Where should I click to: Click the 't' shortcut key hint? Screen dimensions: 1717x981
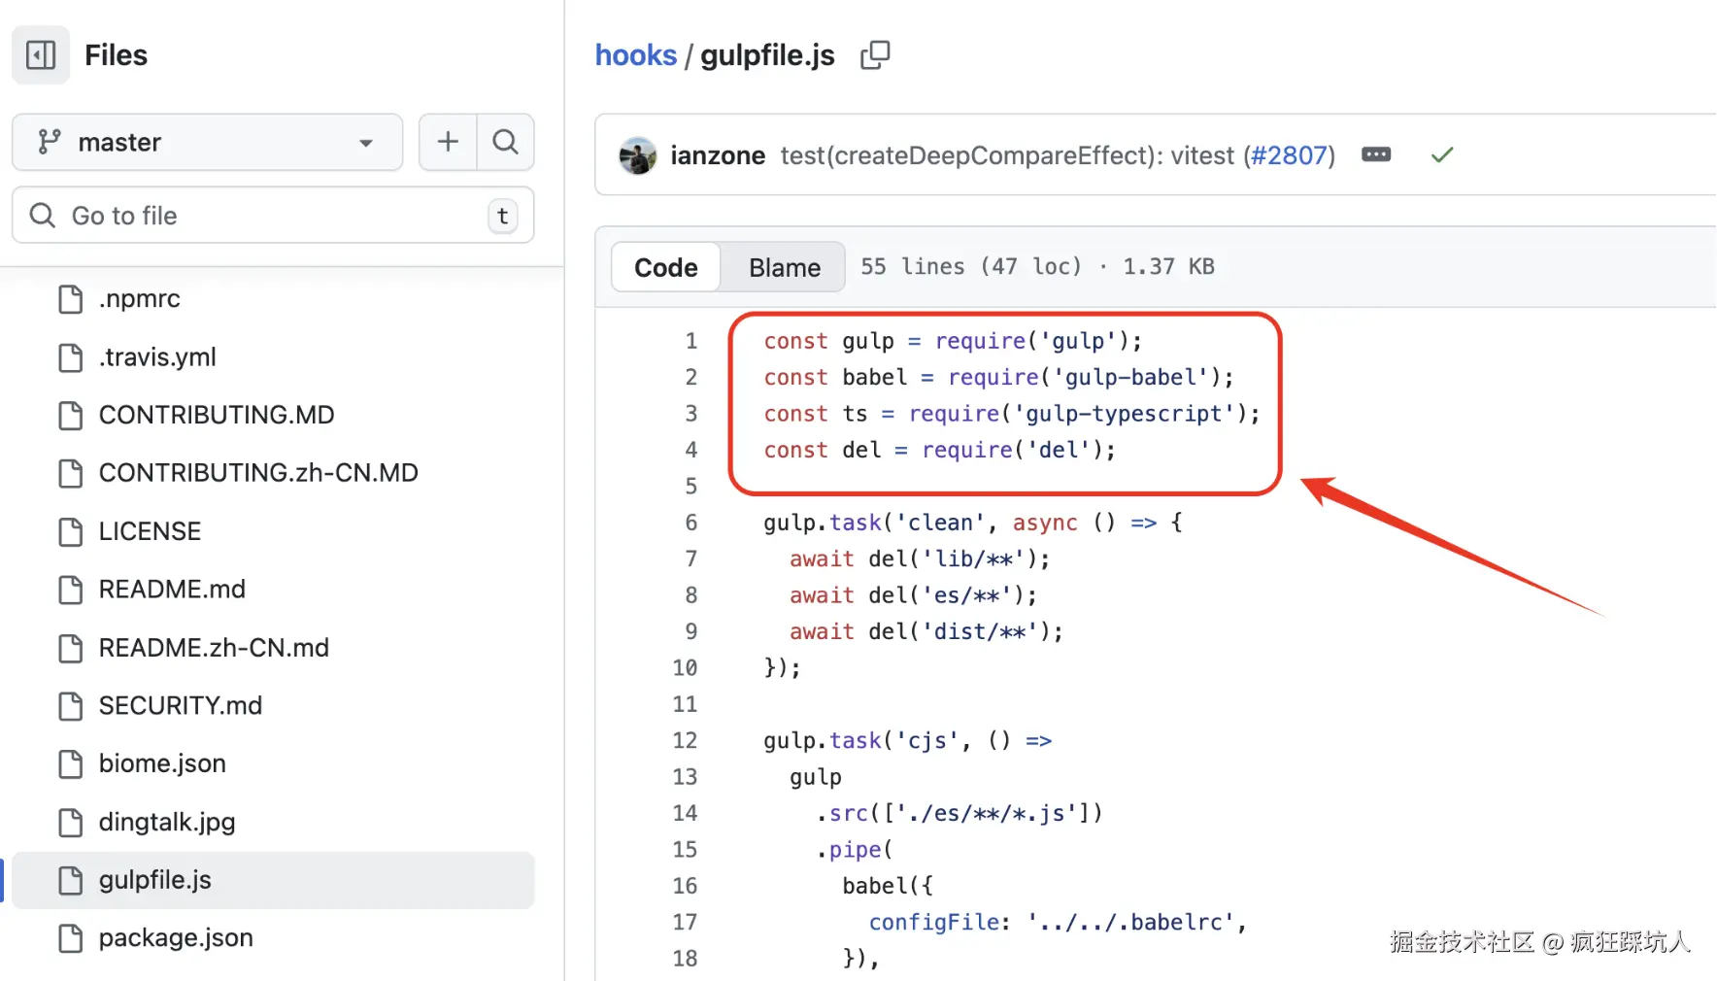502,216
